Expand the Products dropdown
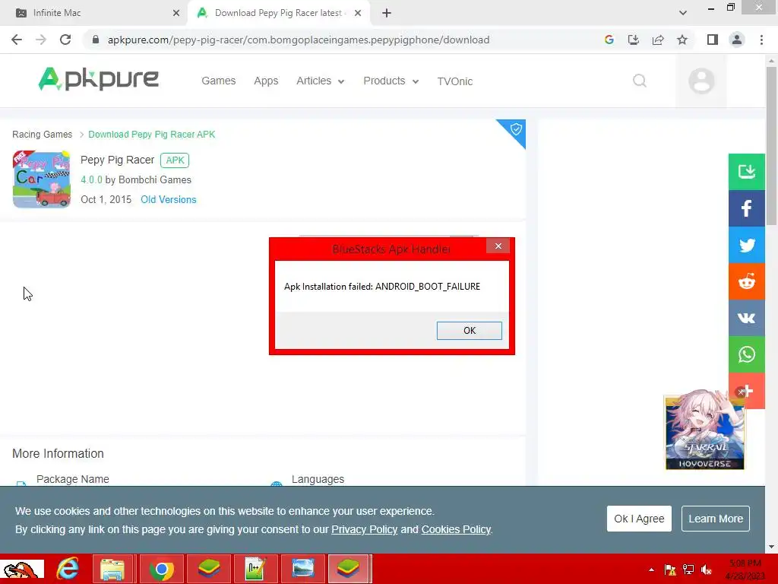778x584 pixels. pyautogui.click(x=391, y=81)
